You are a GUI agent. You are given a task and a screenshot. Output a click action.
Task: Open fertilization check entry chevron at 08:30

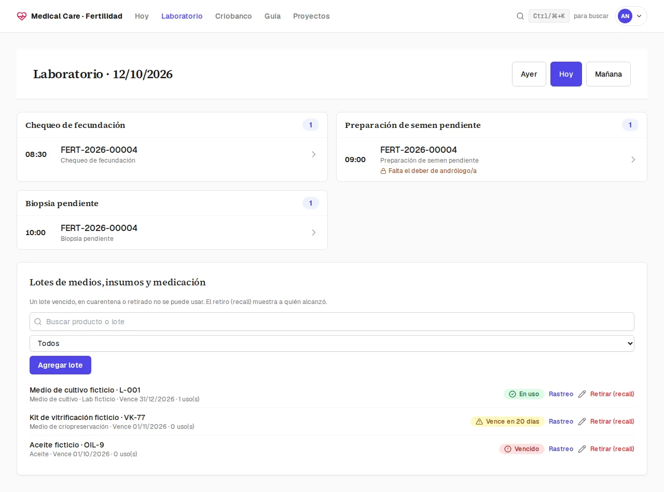coord(313,154)
